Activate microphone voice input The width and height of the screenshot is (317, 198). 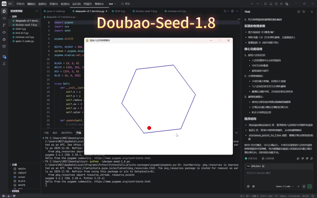304,186
